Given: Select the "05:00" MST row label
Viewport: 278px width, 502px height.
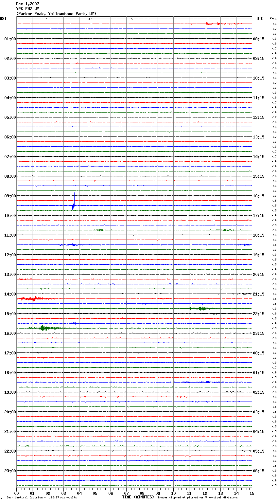Looking at the screenshot, I should pyautogui.click(x=10, y=117).
